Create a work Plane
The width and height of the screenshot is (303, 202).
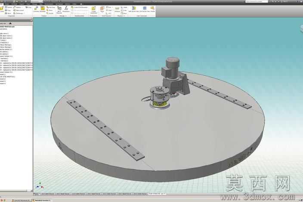[102, 9]
